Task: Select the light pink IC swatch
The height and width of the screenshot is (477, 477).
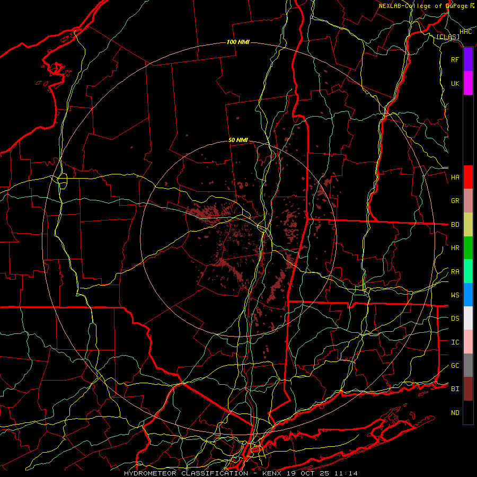Action: (x=468, y=342)
